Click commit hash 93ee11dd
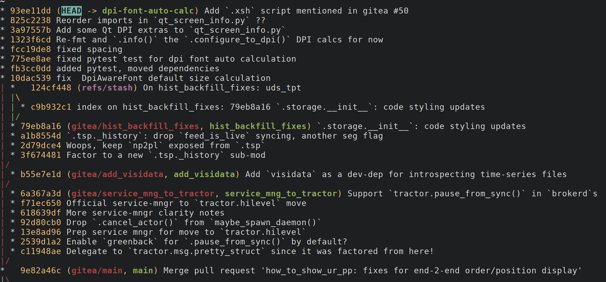The width and height of the screenshot is (606, 282). tap(30, 11)
